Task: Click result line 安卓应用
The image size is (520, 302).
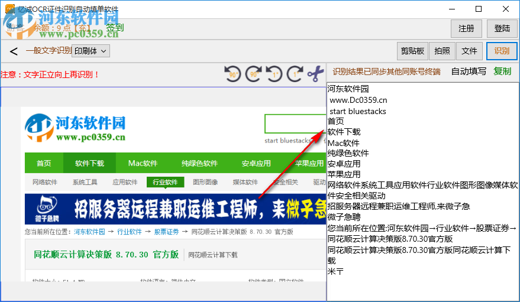Action: 344,164
